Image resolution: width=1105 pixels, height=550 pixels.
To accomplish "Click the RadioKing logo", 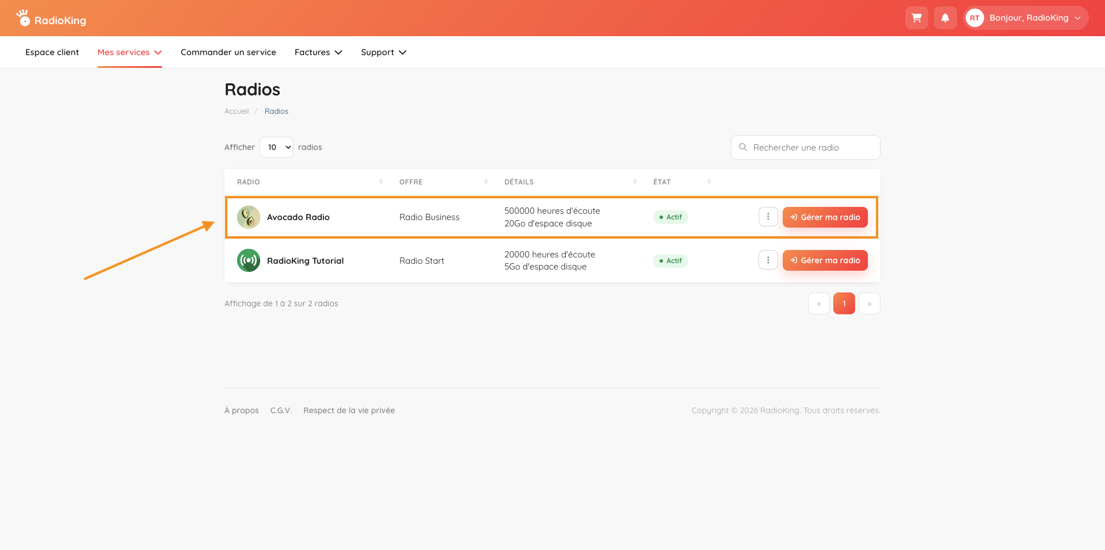I will (51, 18).
